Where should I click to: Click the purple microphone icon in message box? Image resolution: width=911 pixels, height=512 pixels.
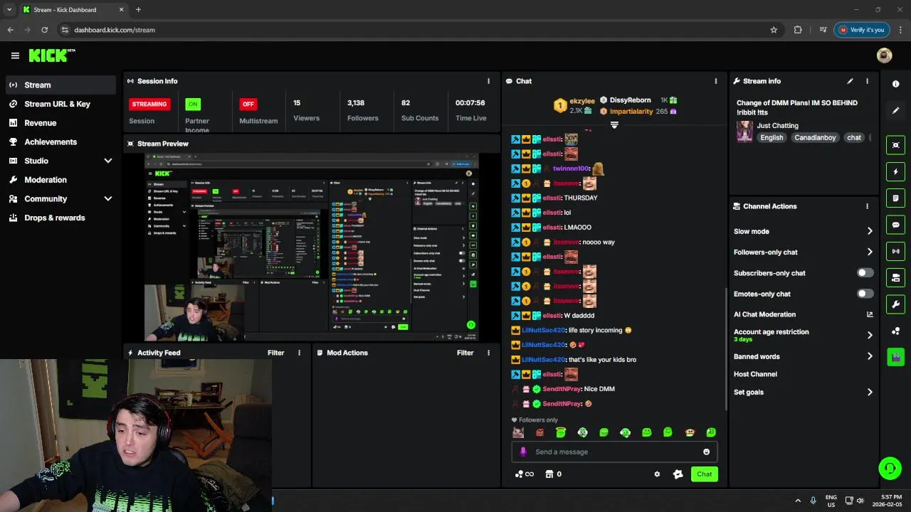click(523, 452)
